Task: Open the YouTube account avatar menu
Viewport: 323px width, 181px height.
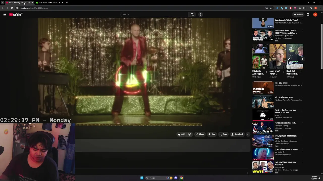Action: point(315,14)
